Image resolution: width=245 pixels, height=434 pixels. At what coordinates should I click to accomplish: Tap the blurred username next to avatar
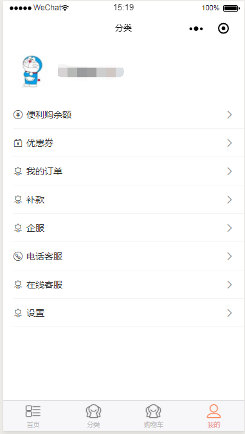coord(91,72)
